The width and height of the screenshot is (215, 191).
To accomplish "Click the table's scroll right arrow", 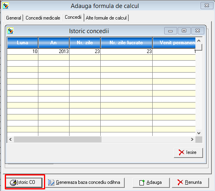I will pos(192,140).
